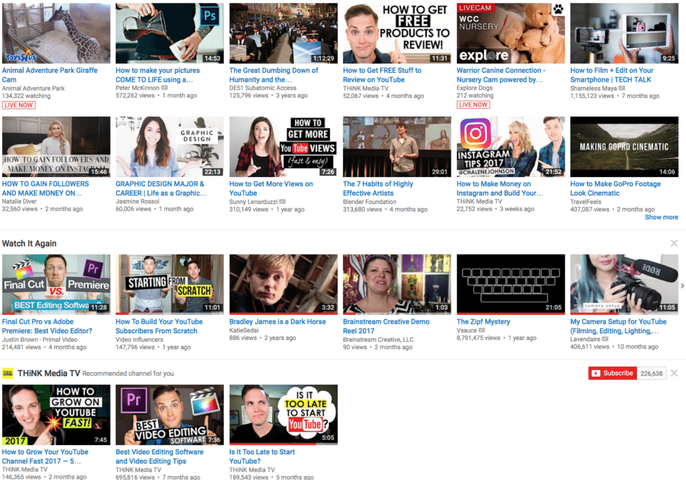The height and width of the screenshot is (480, 686).
Task: Open 'Is it Too Late to Start YouTube?' title
Action: (x=262, y=457)
